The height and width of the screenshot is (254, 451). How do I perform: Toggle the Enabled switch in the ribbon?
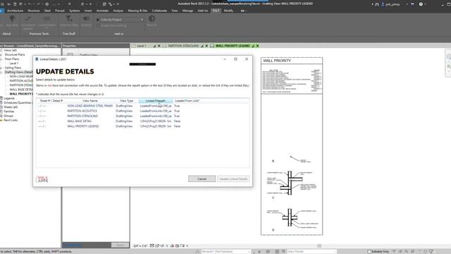[x=86, y=19]
